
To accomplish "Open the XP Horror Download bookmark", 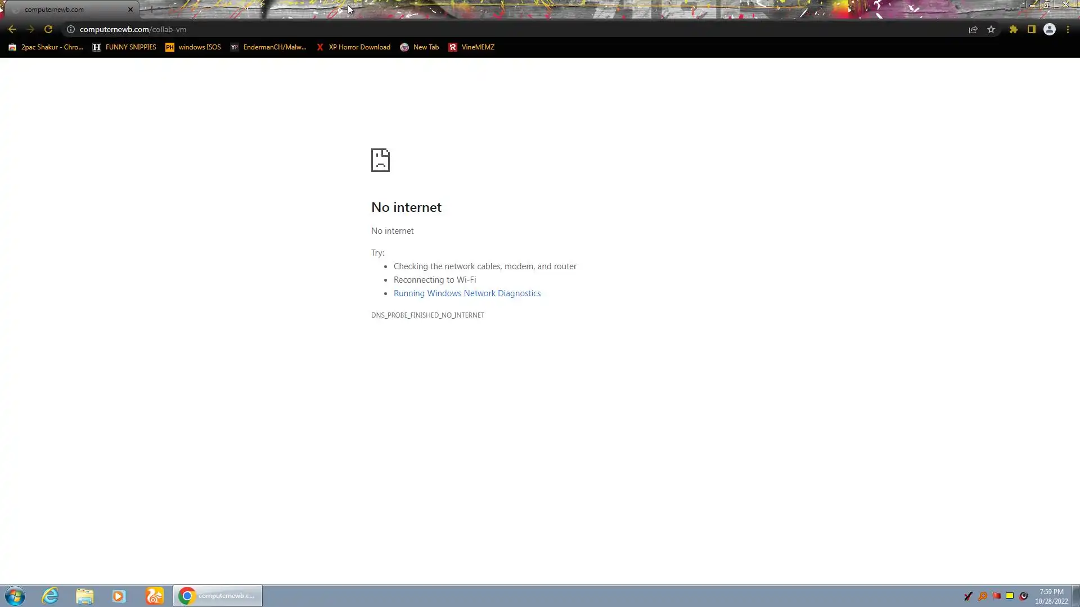I will click(x=353, y=47).
